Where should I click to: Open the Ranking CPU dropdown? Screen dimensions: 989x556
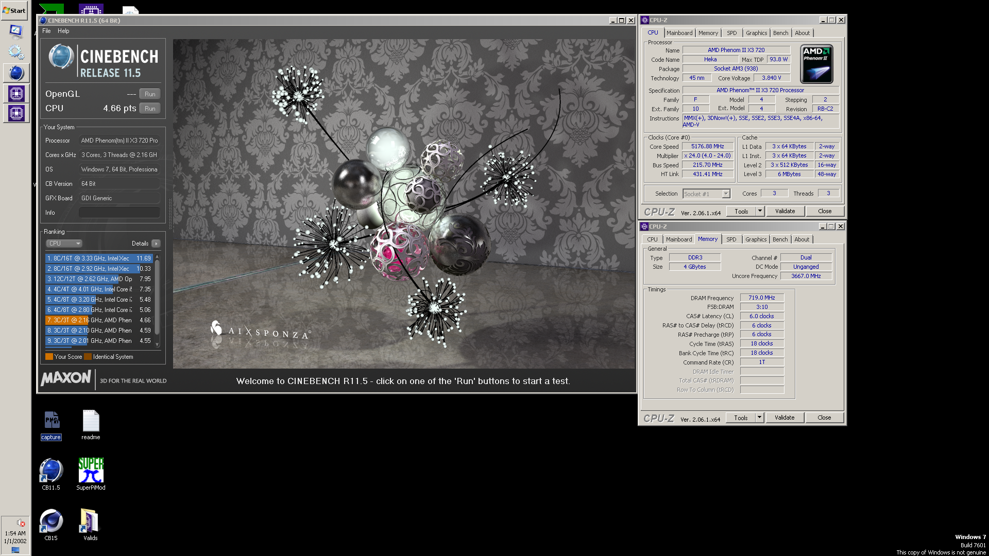64,244
